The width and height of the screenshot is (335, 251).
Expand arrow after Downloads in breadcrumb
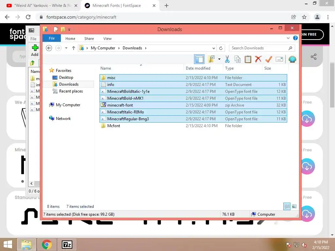click(x=146, y=48)
